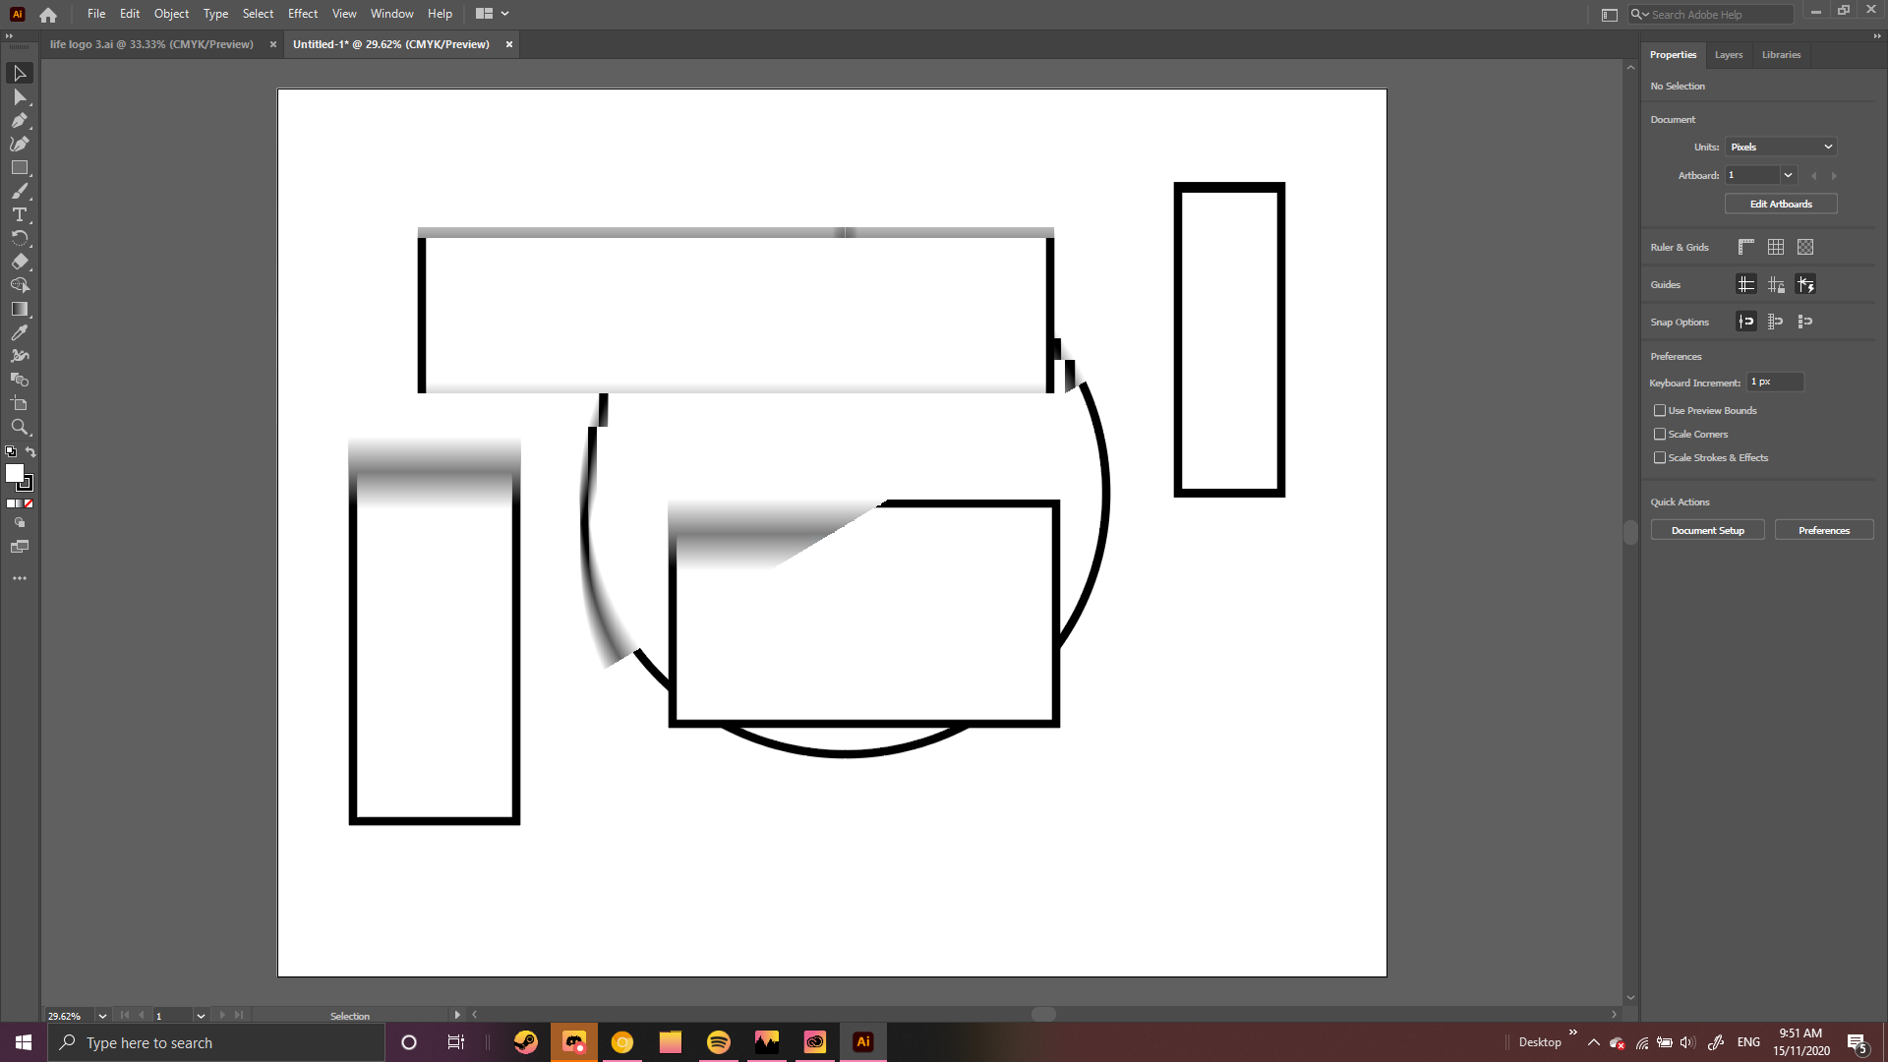The width and height of the screenshot is (1888, 1062).
Task: Click the Edit Artboards button
Action: pyautogui.click(x=1781, y=204)
